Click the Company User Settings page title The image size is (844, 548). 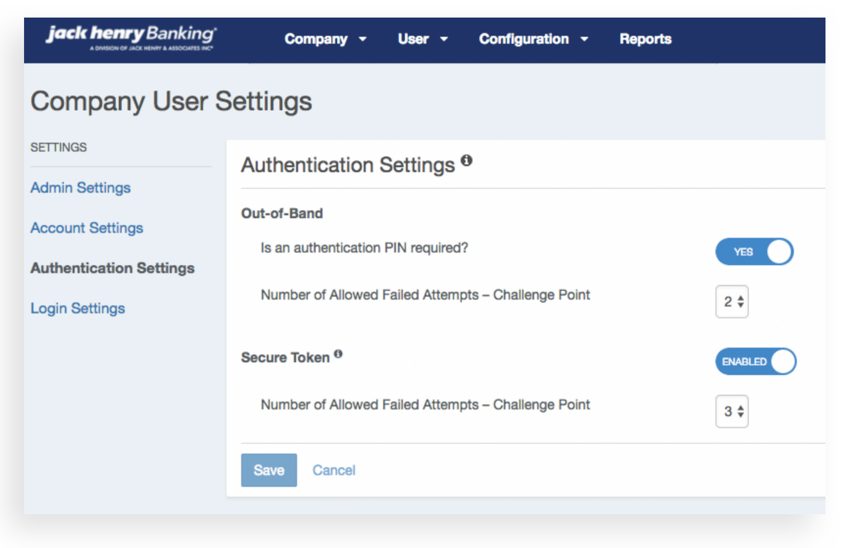tap(171, 101)
